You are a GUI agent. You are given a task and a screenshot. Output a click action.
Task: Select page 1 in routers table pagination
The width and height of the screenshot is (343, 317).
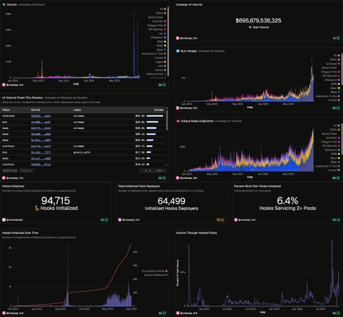pyautogui.click(x=146, y=170)
